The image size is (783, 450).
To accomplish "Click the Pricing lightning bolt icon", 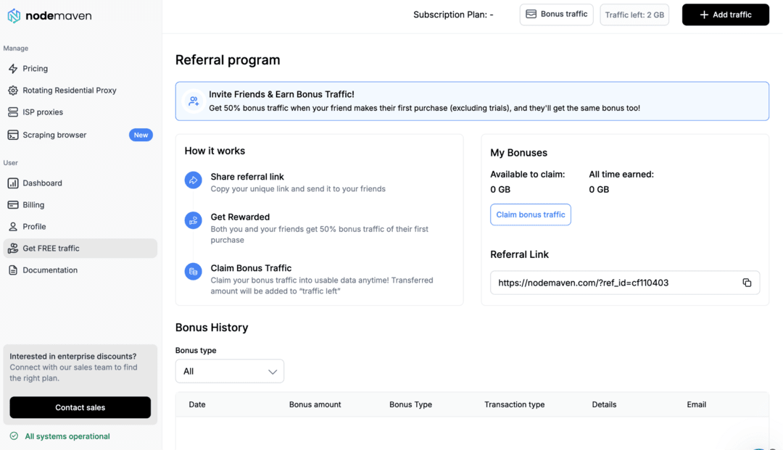I will [13, 68].
